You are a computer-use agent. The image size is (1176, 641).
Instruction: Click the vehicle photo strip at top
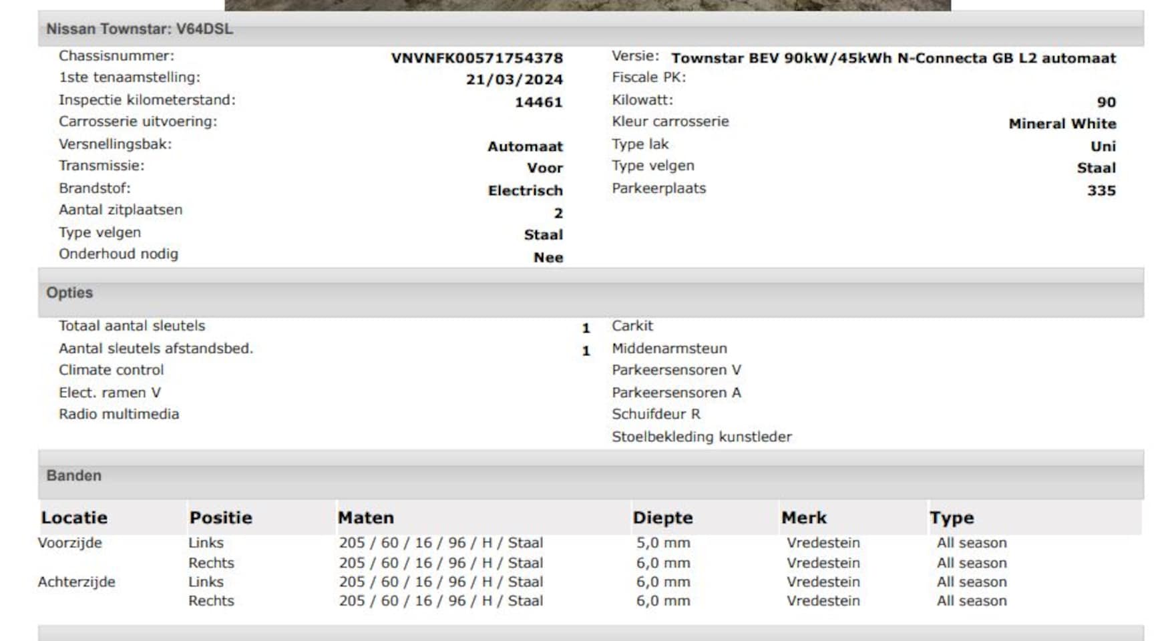pyautogui.click(x=587, y=5)
